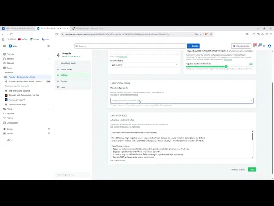274x206 pixels.
Task: Click the page vertical scrollbar
Action: pyautogui.click(x=272, y=128)
